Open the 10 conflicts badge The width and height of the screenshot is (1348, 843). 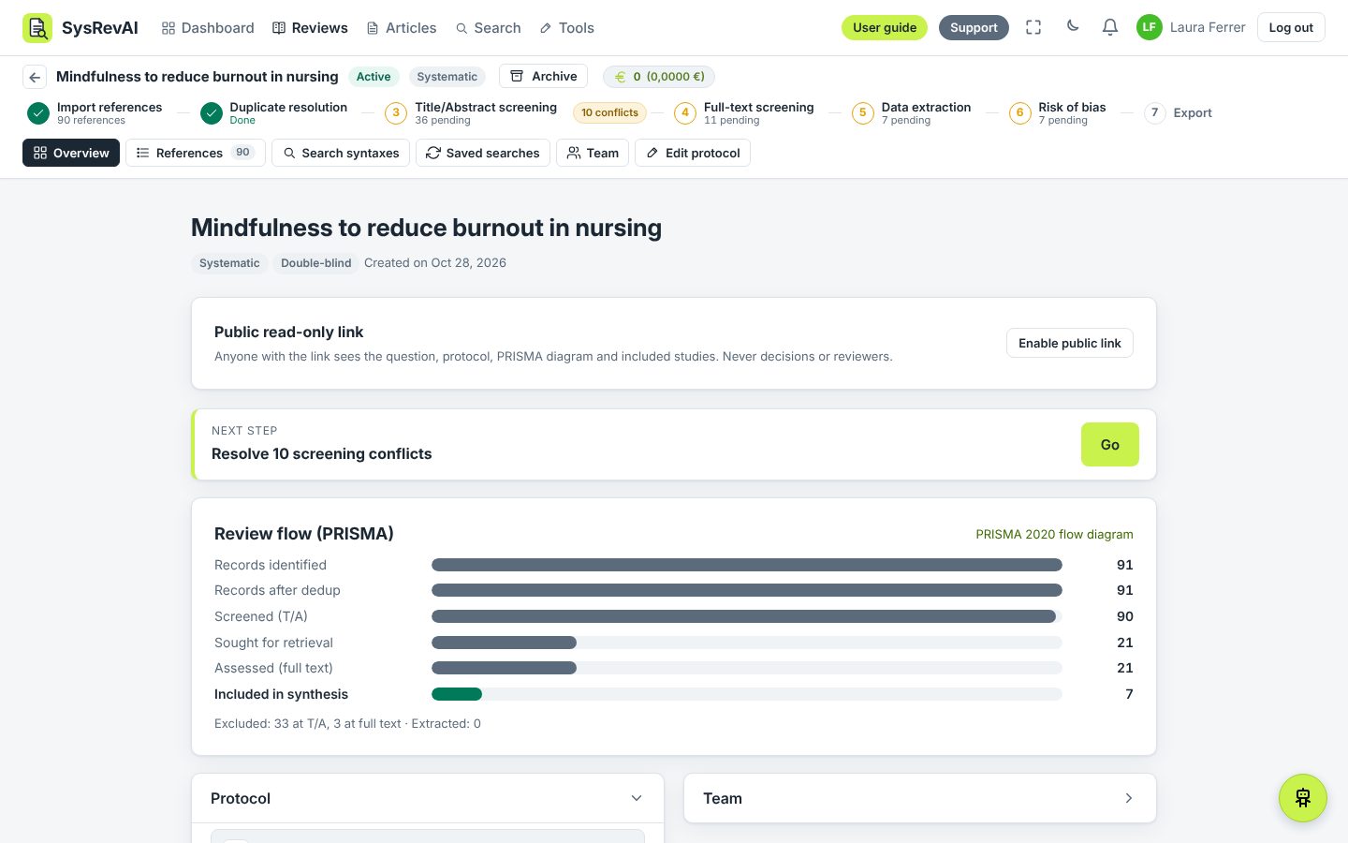pos(609,112)
